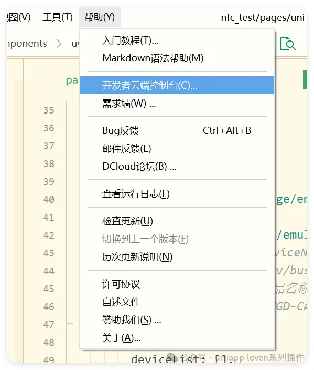Choose 邮件反馈(E)
Image resolution: width=314 pixels, height=370 pixels.
[x=177, y=148]
